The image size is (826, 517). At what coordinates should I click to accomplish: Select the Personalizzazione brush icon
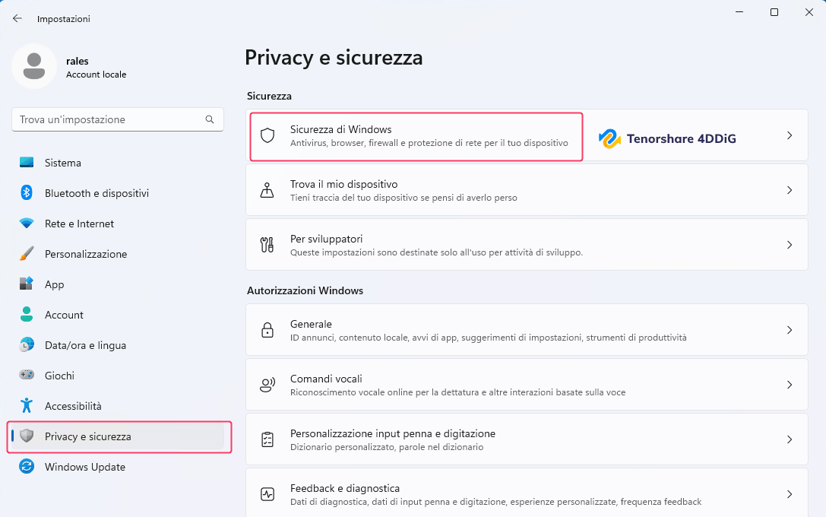(26, 254)
